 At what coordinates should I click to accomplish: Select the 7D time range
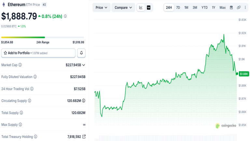click(x=178, y=8)
